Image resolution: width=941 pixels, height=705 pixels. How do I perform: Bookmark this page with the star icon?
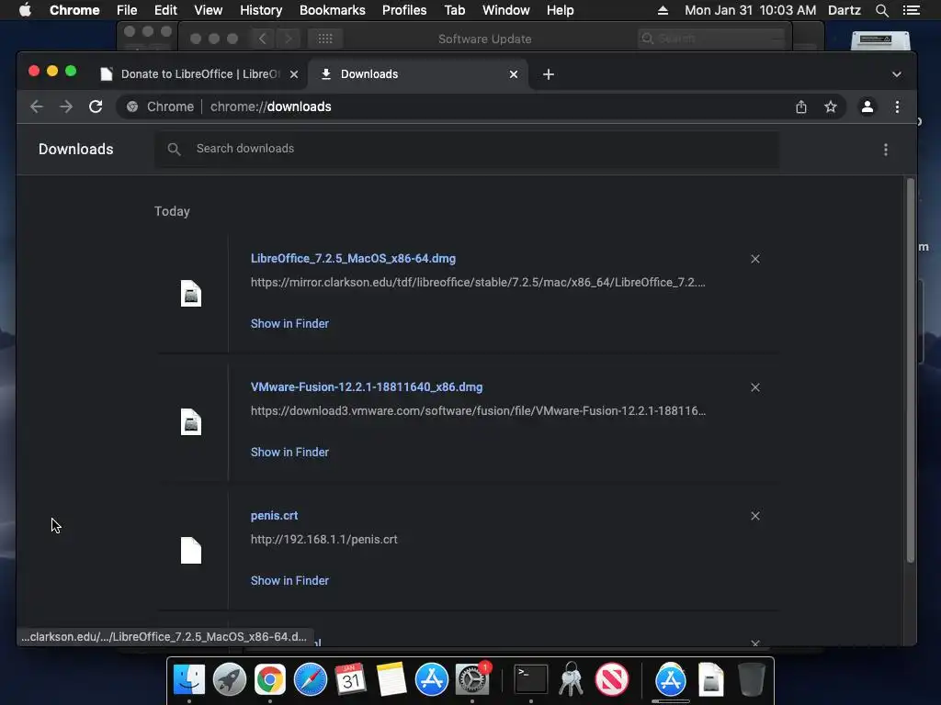click(831, 106)
